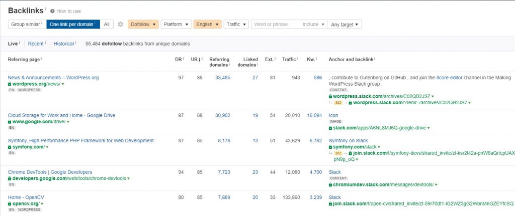This screenshot has height=216, width=515.
Task: Click referring domains value 8,176
Action: pyautogui.click(x=224, y=140)
